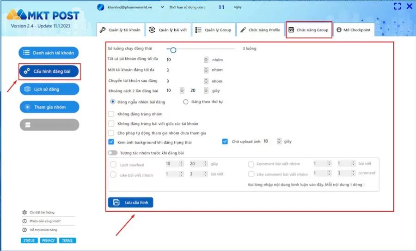Increase Tất cả tài khoản đăng tối đa stepper
This screenshot has width=416, height=251.
click(x=206, y=58)
